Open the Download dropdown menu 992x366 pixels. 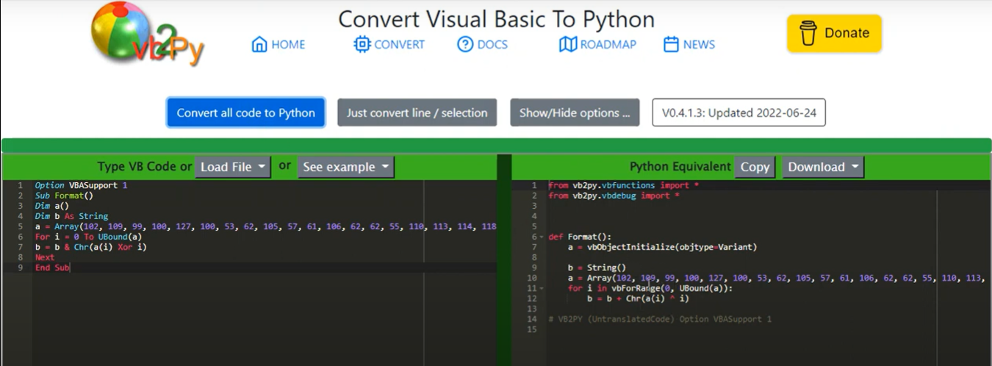[x=823, y=167]
